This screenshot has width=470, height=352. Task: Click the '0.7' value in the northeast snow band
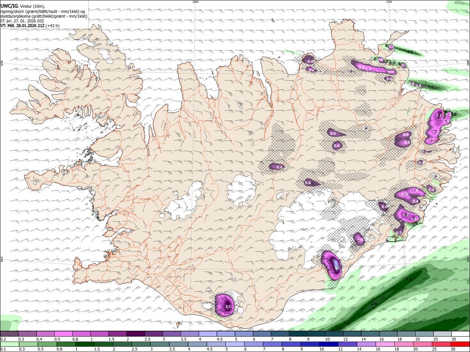tap(391, 72)
